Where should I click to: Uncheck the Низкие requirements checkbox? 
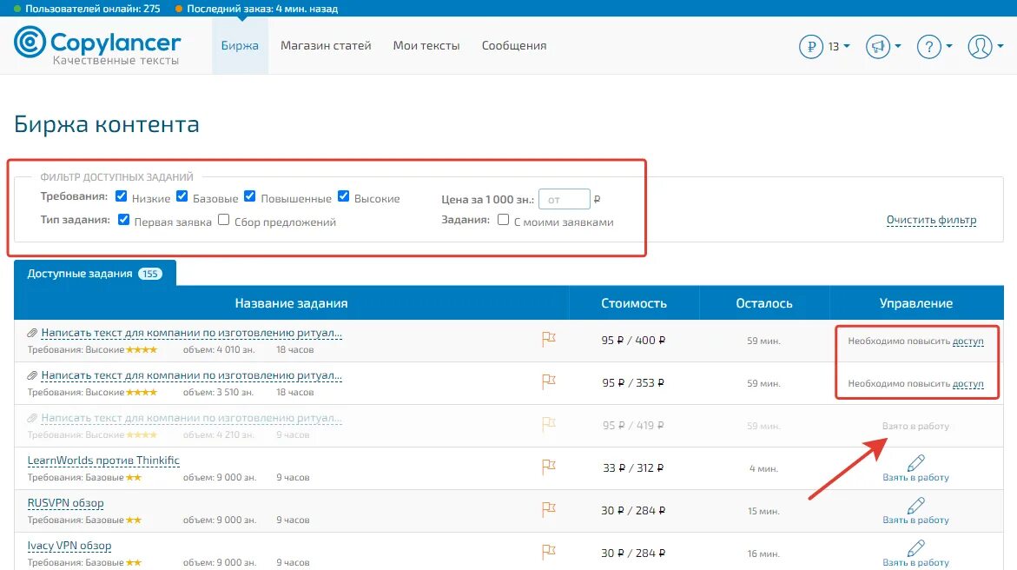click(122, 196)
